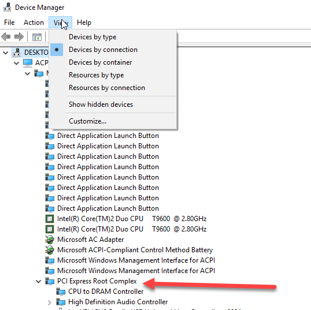
Task: Click first Intel CPU processor icon
Action: 50,219
